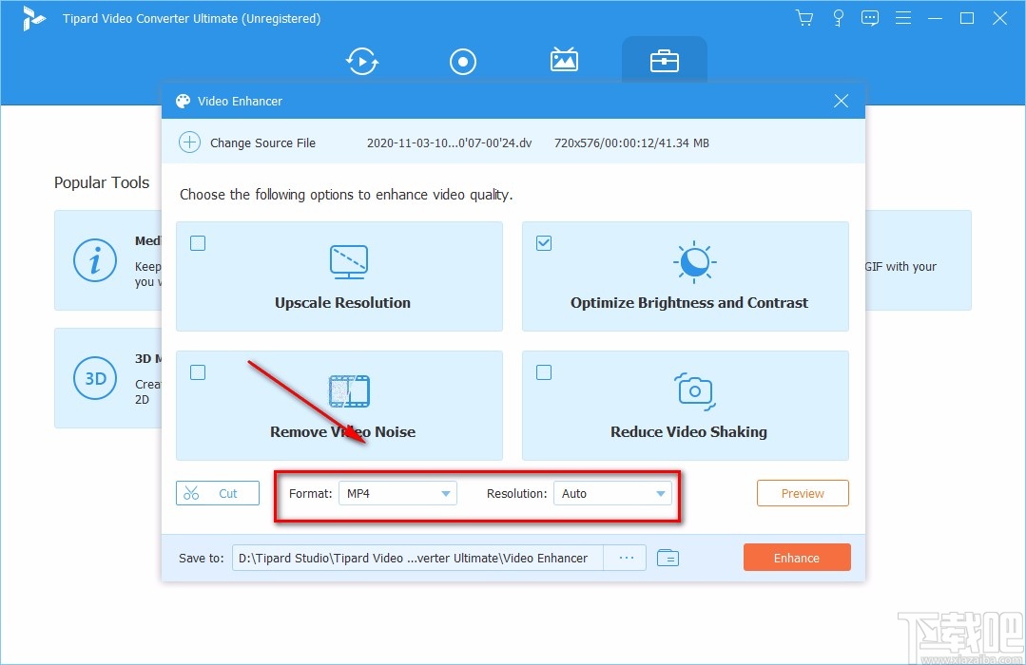
Task: Open the MV picture tab icon
Action: click(x=563, y=60)
